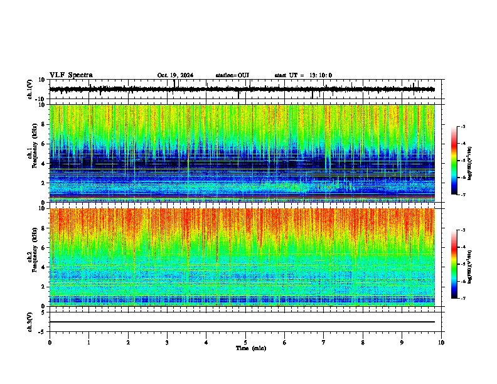Click the date "Oct. 19, 2024"

pos(175,75)
